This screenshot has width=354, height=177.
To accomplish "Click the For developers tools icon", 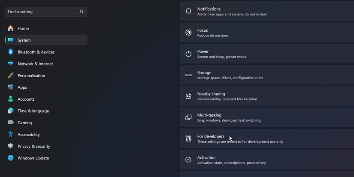I will (188, 138).
